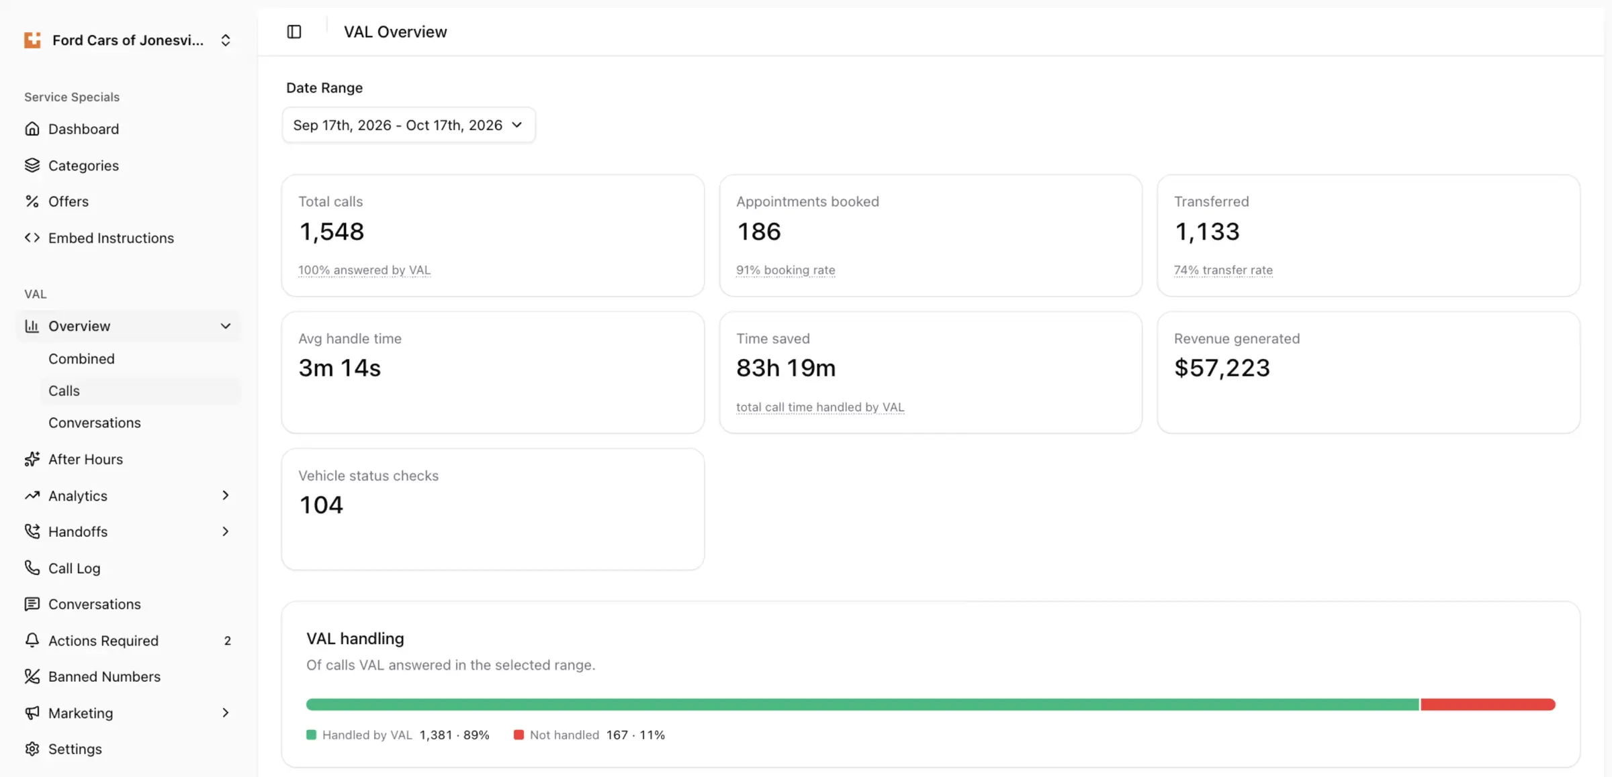Click the Analytics trending arrow icon
The width and height of the screenshot is (1612, 777).
(x=32, y=495)
